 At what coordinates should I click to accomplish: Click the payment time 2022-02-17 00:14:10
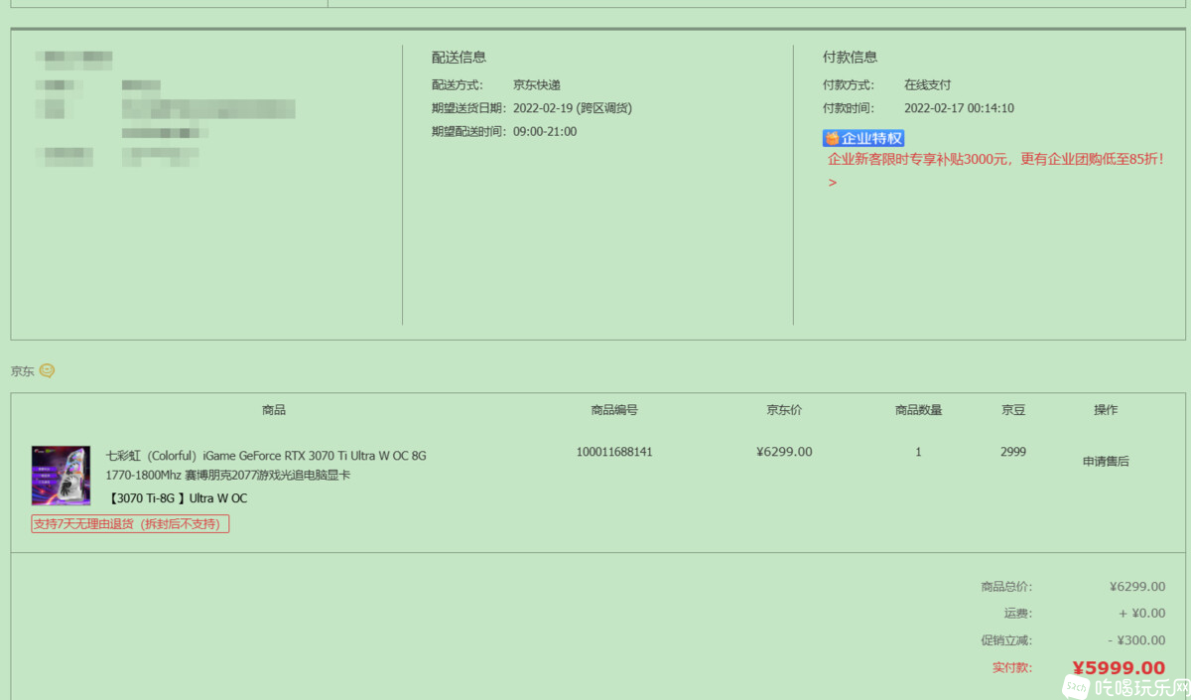pyautogui.click(x=959, y=108)
